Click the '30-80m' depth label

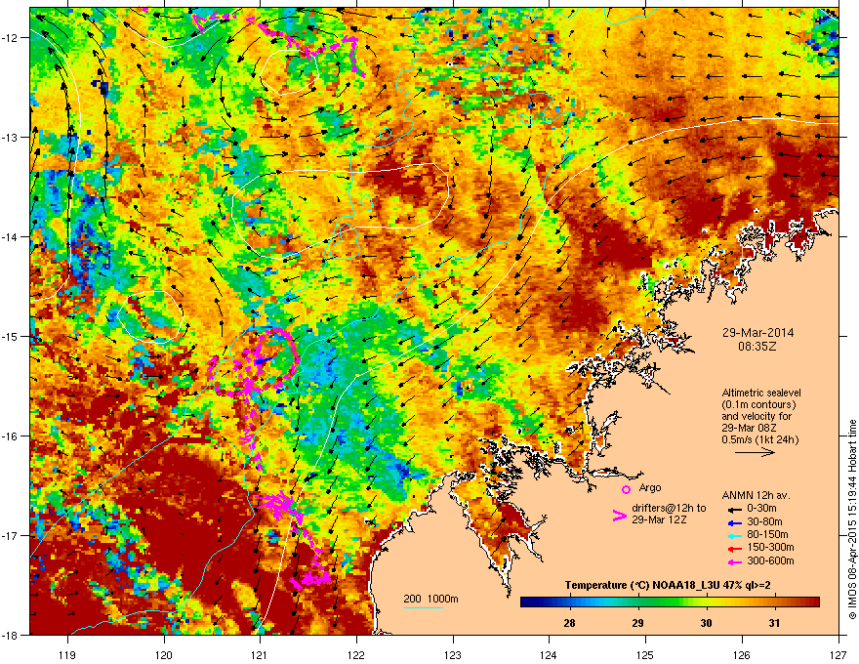764,521
